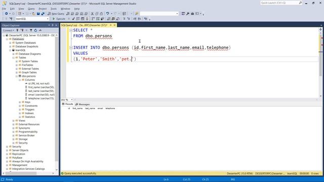Viewport: 324px width, 182px height.
Task: Switch to the Results tab
Action: 67,104
